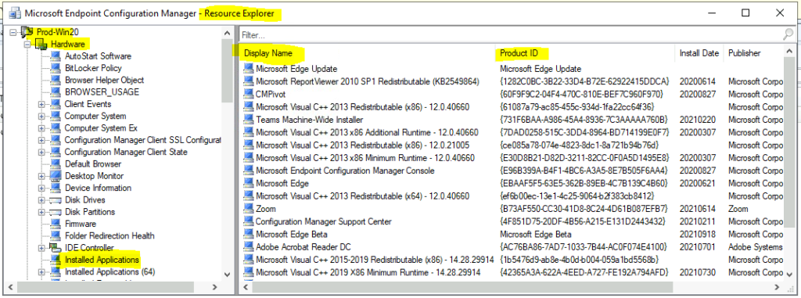Expand Installed Applications (64) node
This screenshot has height=298, width=801.
coord(42,272)
